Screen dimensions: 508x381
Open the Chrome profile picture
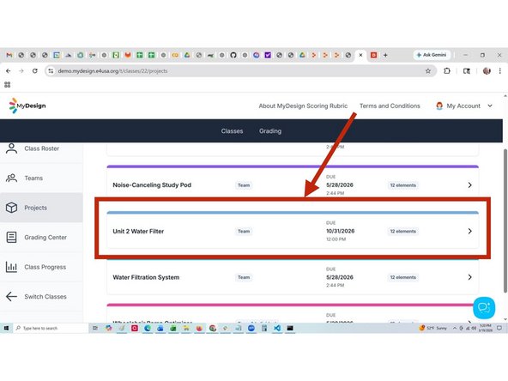(487, 71)
